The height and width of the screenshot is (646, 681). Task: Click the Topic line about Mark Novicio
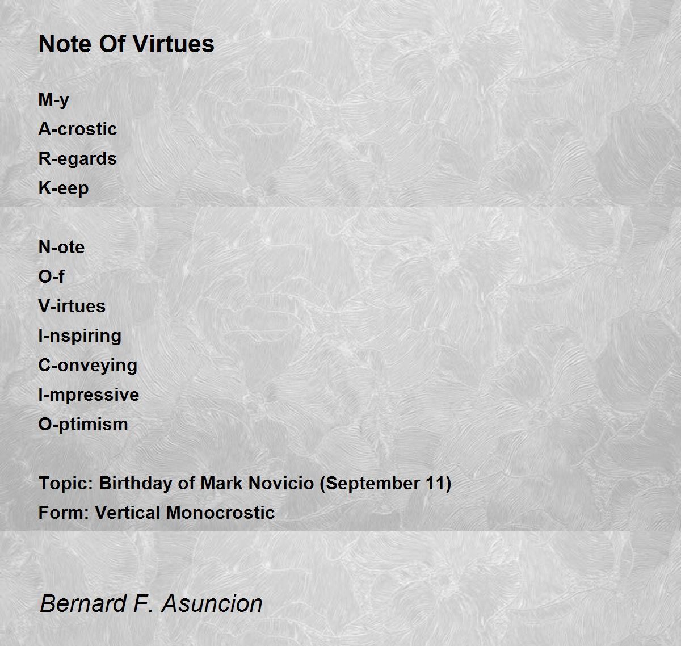[x=245, y=484]
